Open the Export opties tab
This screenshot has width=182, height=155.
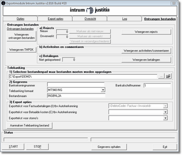point(55,18)
